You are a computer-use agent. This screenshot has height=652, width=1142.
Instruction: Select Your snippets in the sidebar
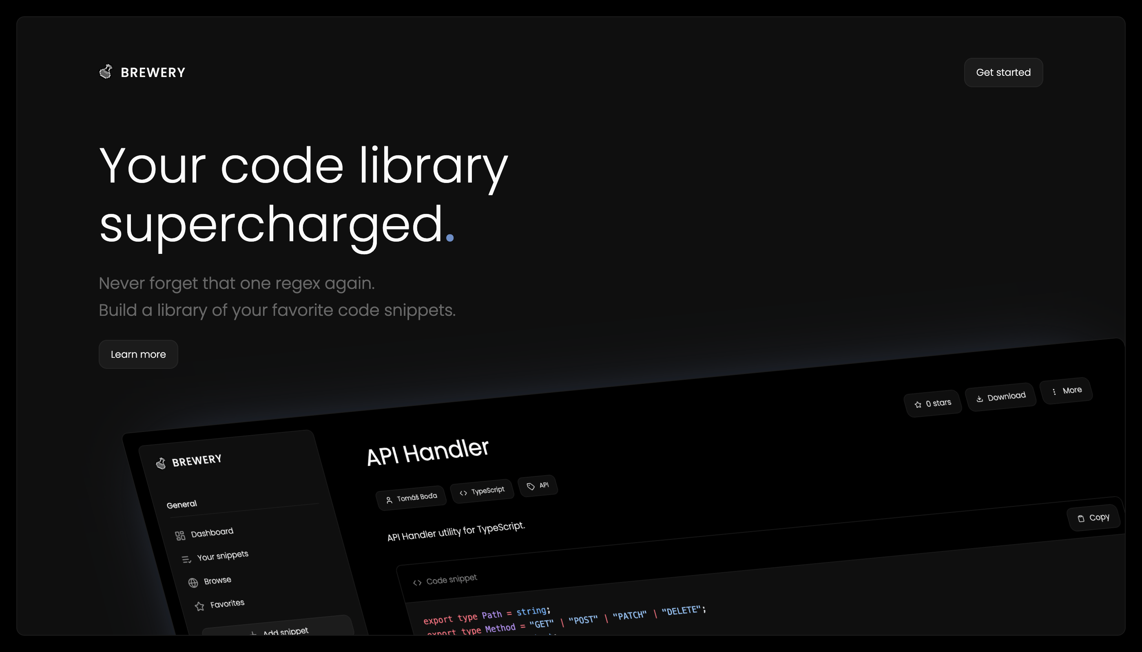[222, 556]
